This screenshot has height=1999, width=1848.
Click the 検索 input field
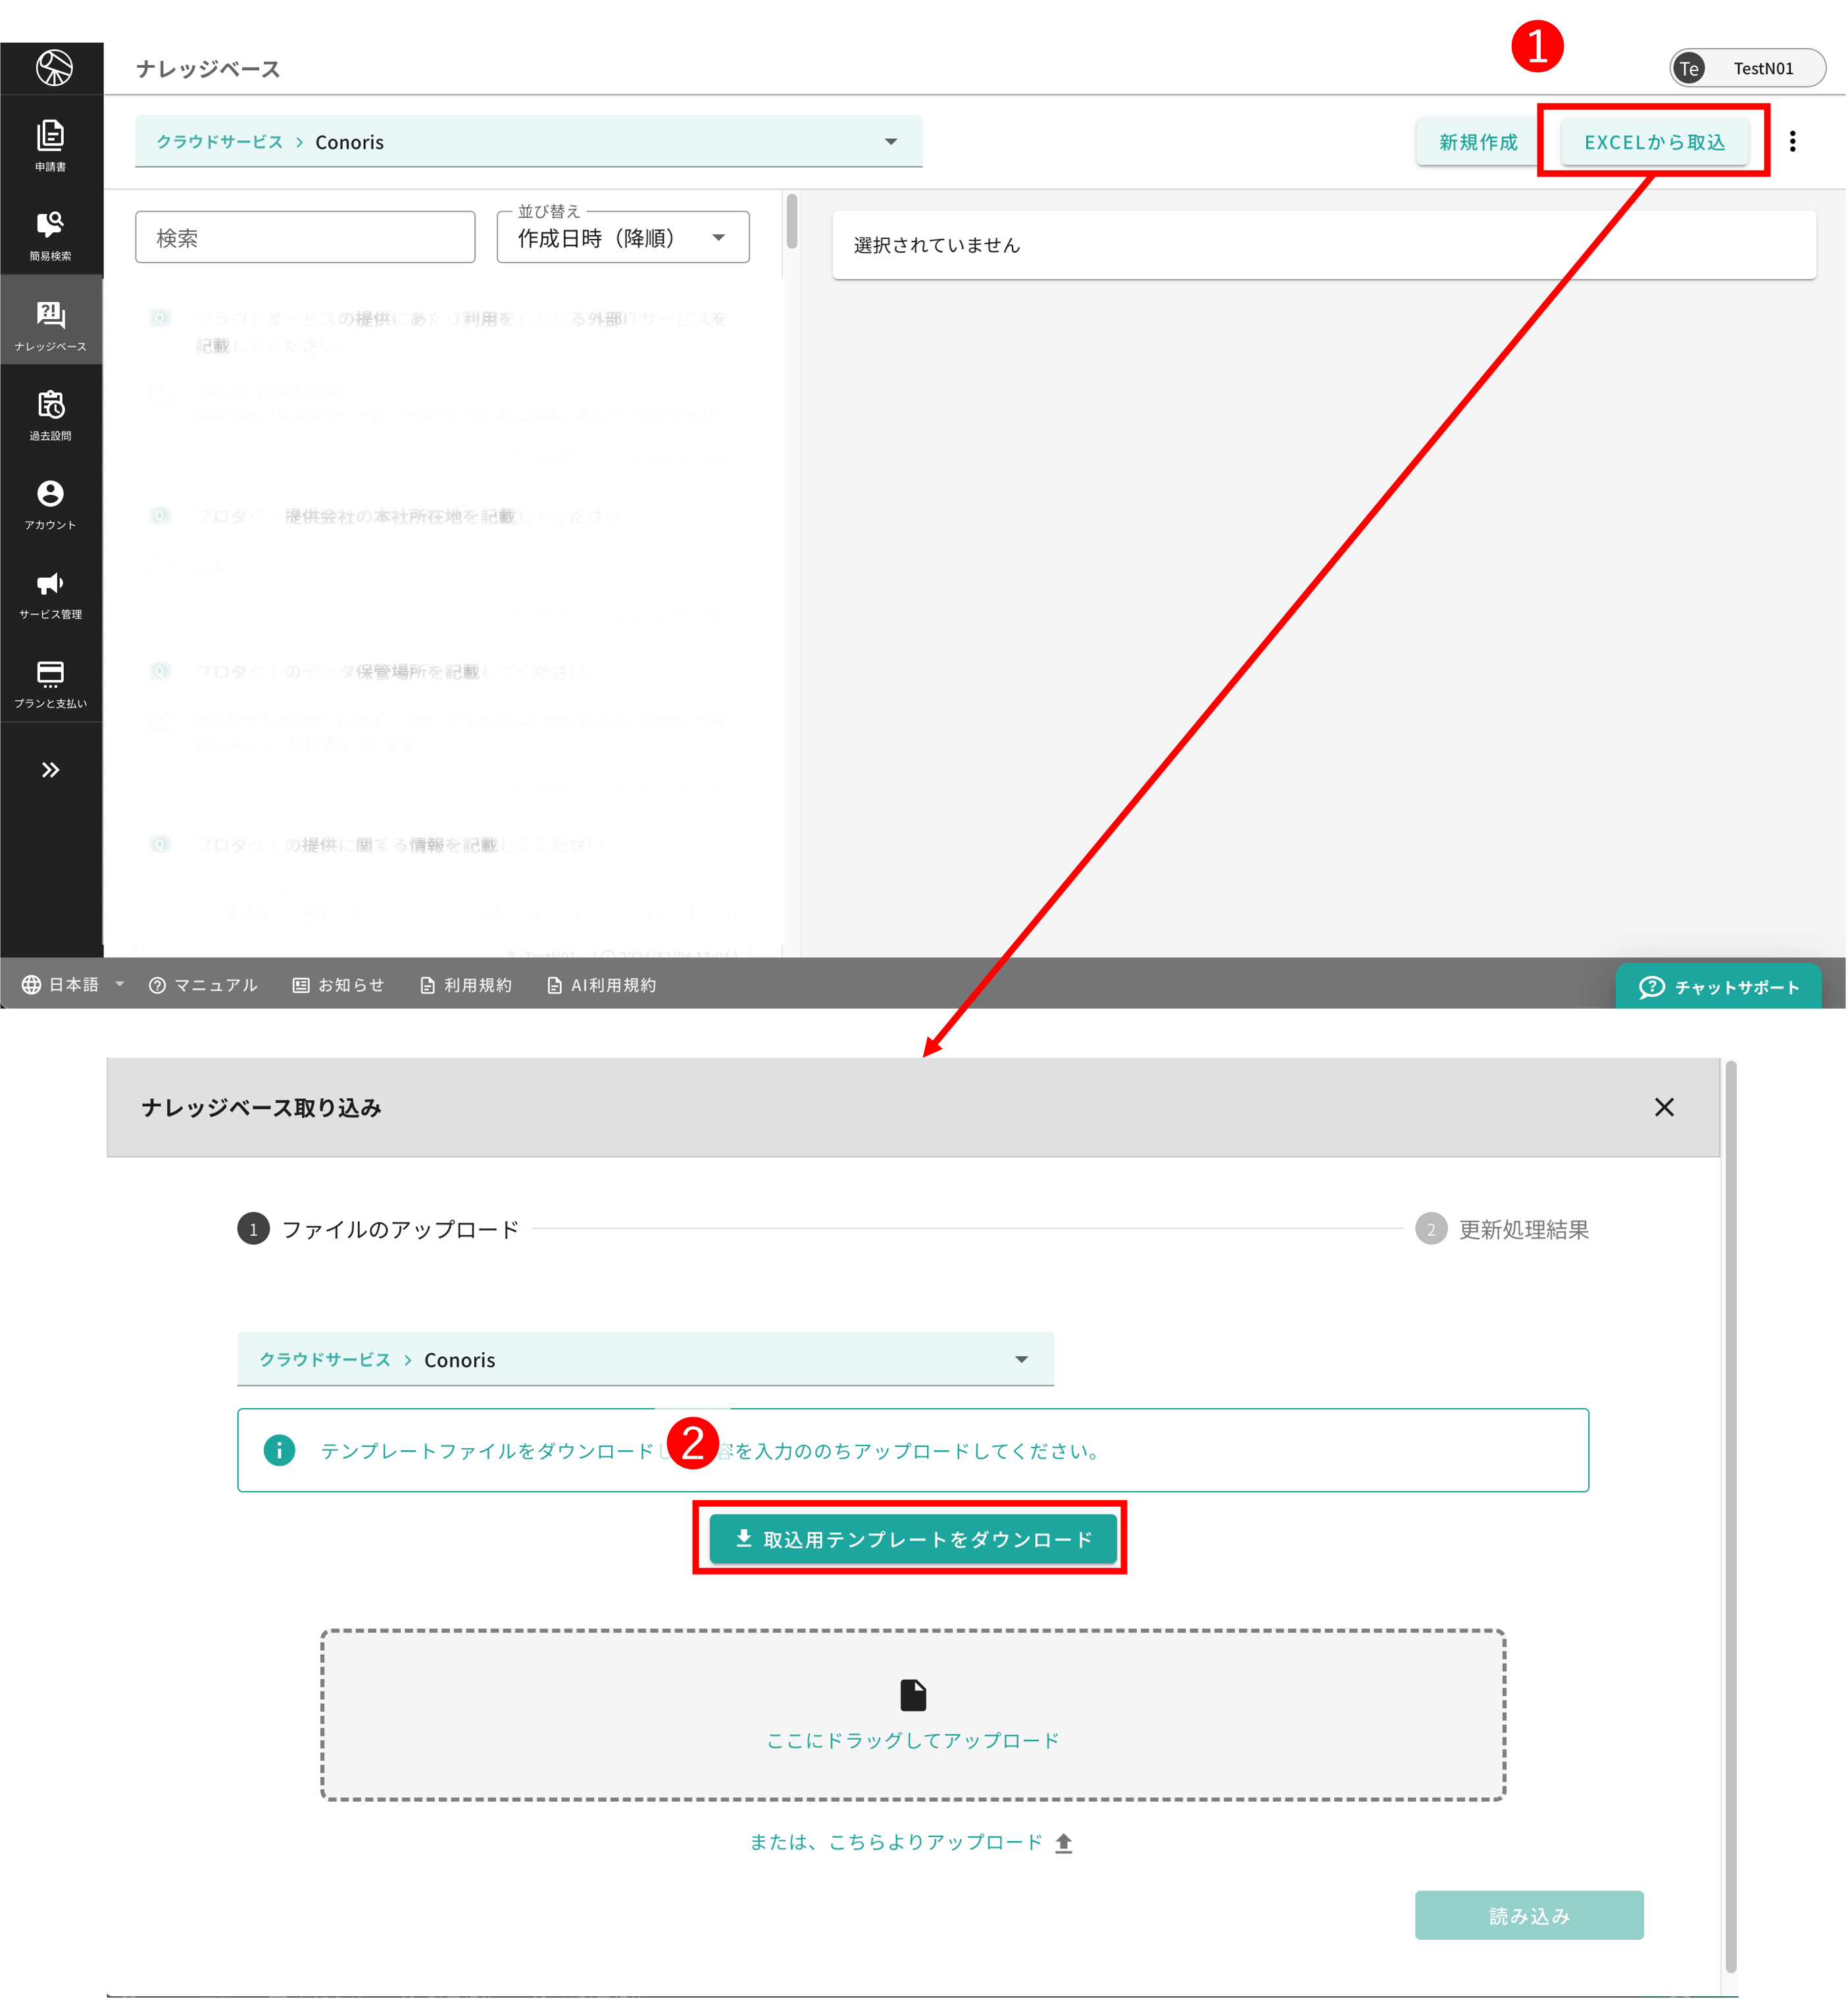click(x=305, y=238)
